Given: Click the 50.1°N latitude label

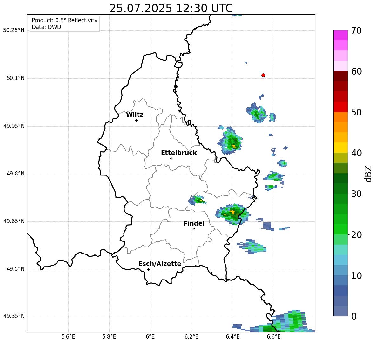Looking at the screenshot, I should click(x=16, y=78).
